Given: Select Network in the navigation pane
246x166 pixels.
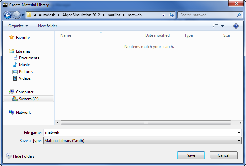Looking at the screenshot, I should click(23, 113).
